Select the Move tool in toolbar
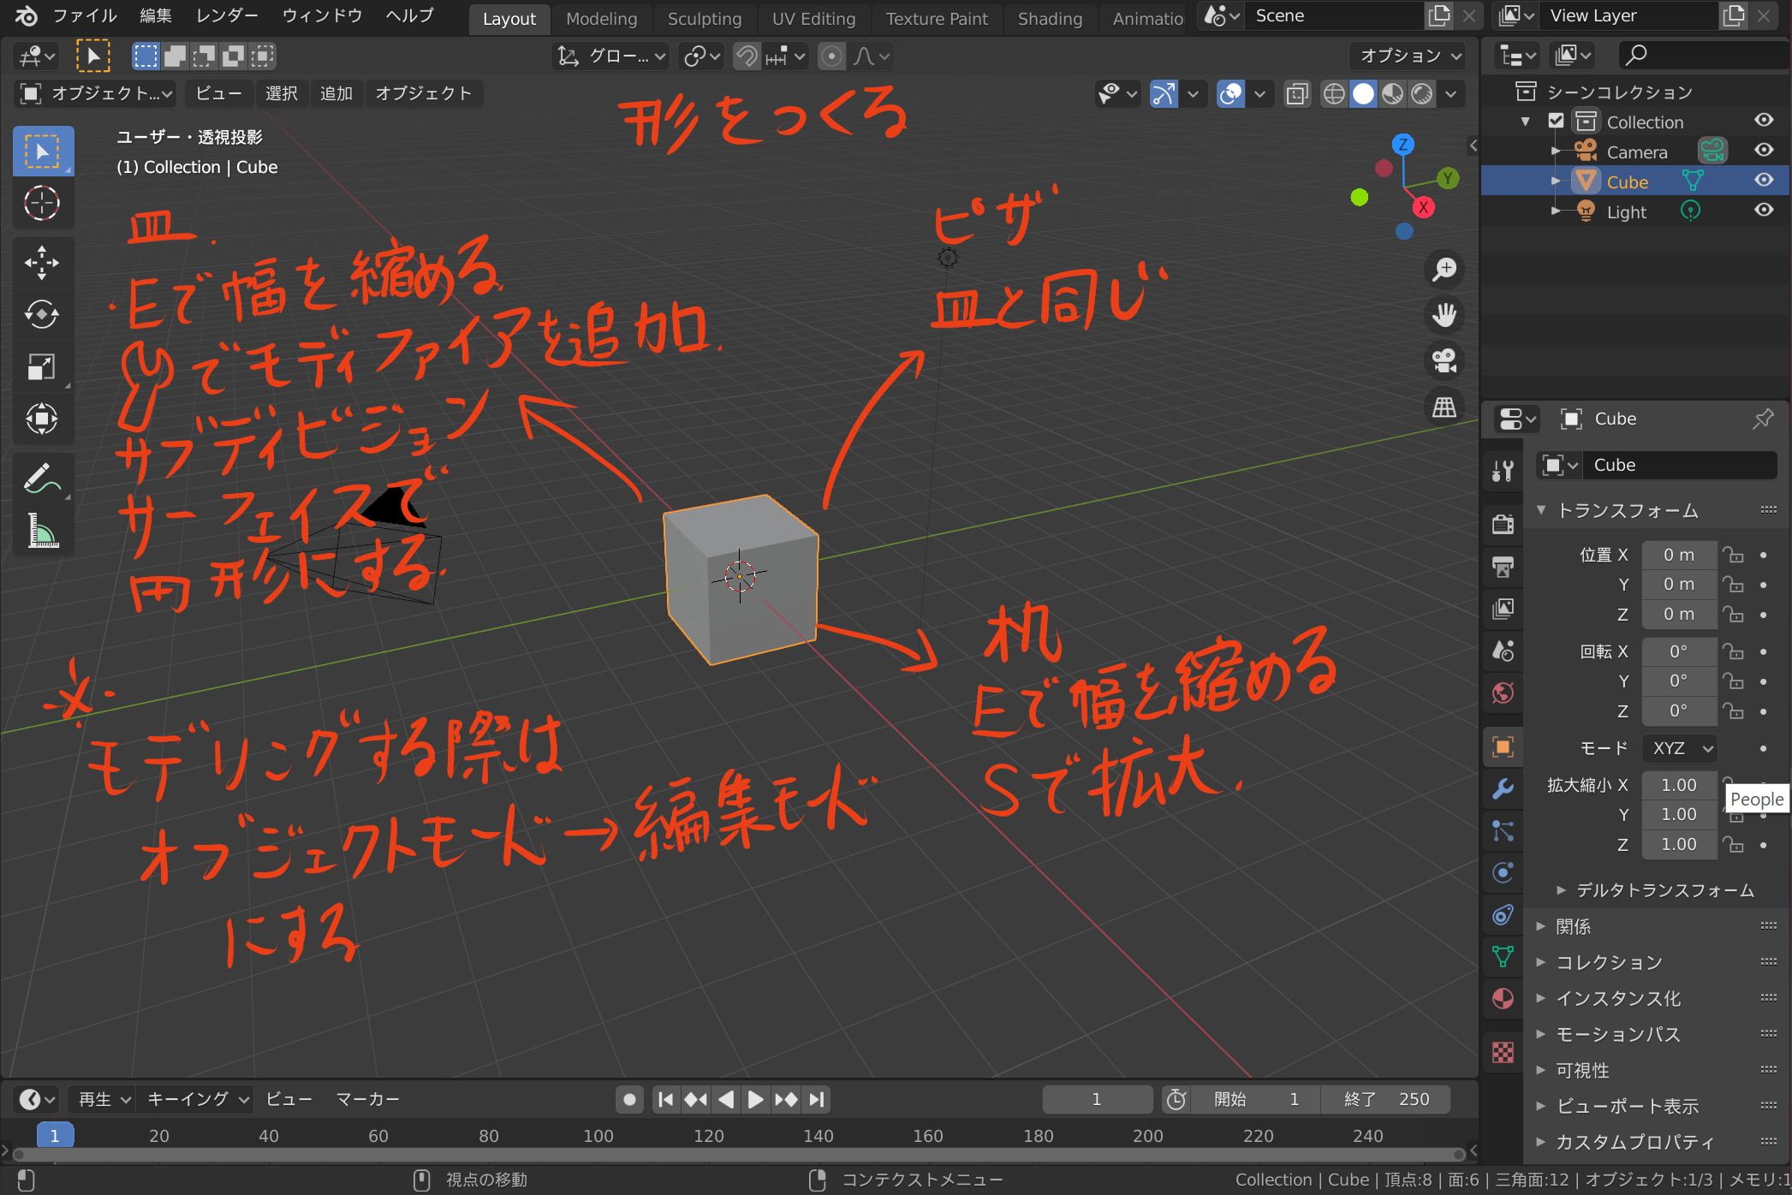The height and width of the screenshot is (1195, 1792). pyautogui.click(x=41, y=263)
